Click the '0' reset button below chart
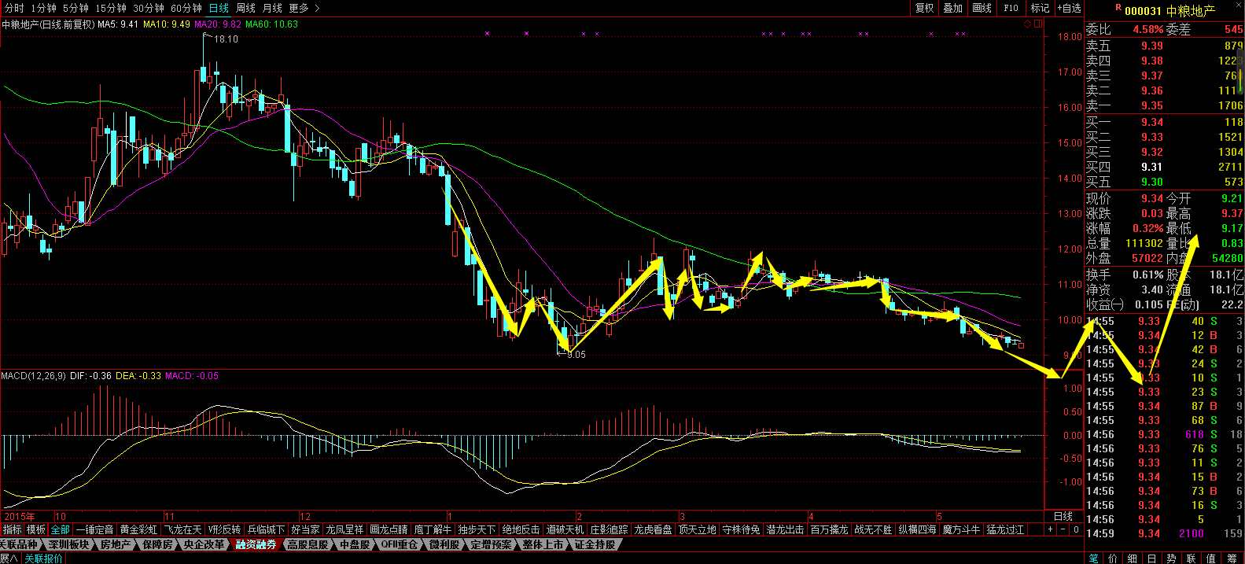This screenshot has height=564, width=1245. [x=1076, y=530]
